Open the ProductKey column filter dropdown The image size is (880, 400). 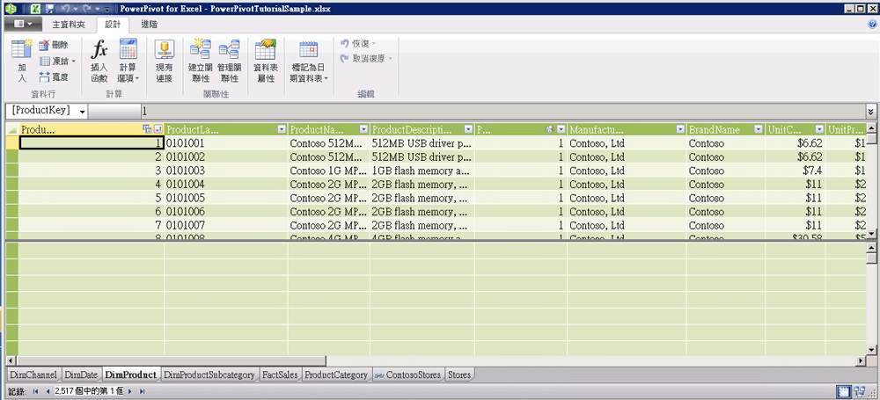pos(158,129)
